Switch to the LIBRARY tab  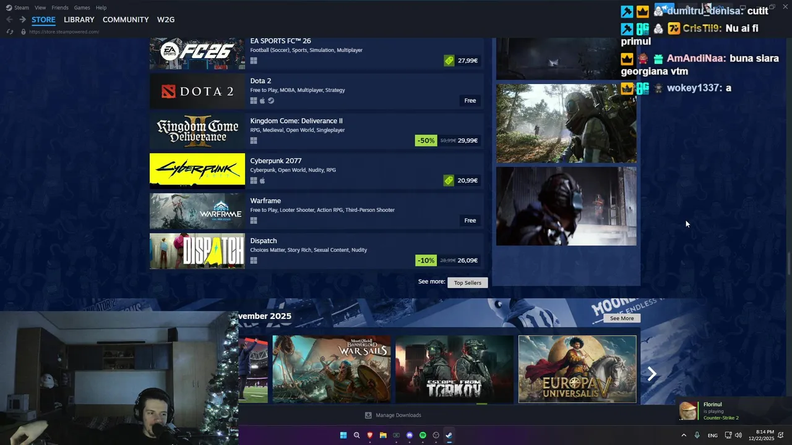pos(79,20)
